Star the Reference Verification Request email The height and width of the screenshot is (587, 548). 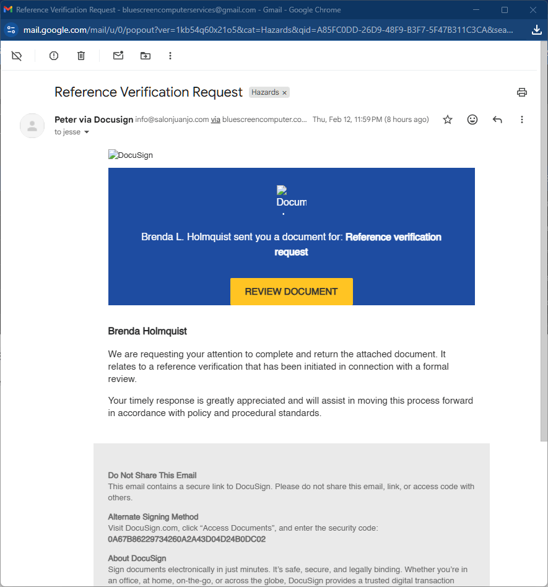pyautogui.click(x=448, y=120)
